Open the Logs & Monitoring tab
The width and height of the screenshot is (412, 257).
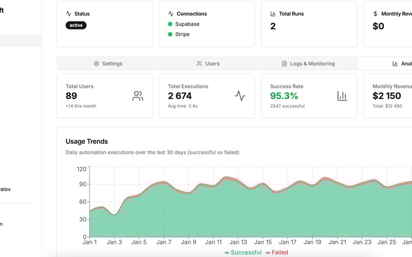click(308, 63)
